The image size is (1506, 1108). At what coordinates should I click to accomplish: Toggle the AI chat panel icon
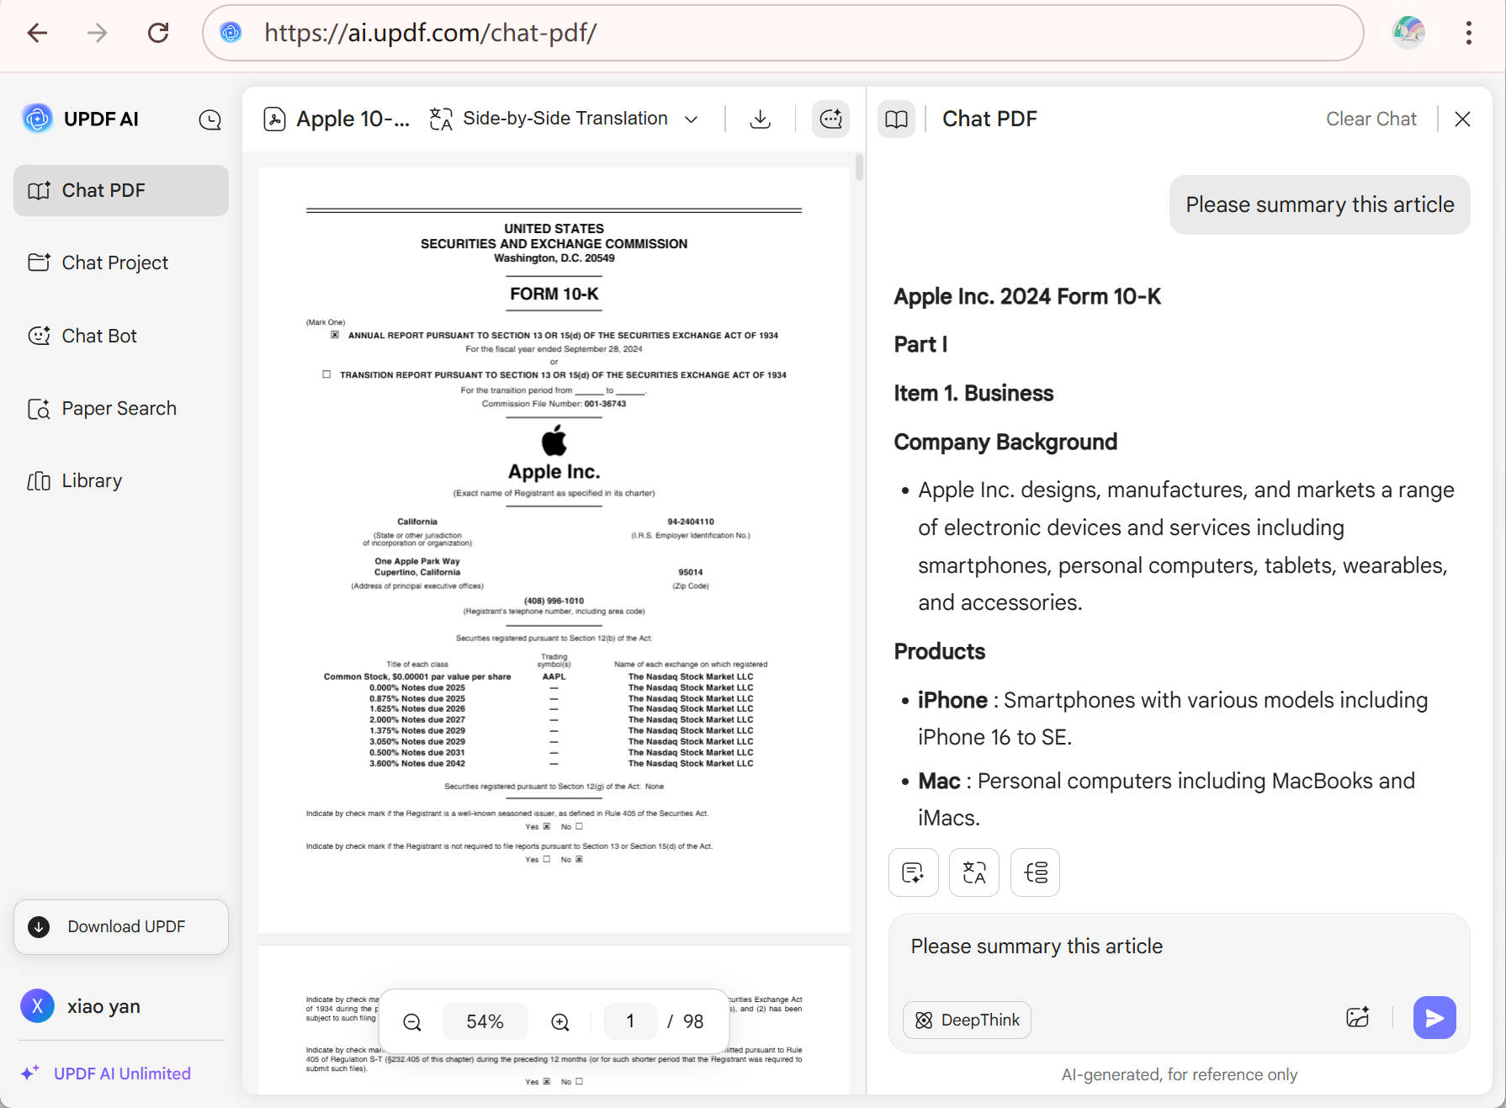pyautogui.click(x=830, y=119)
